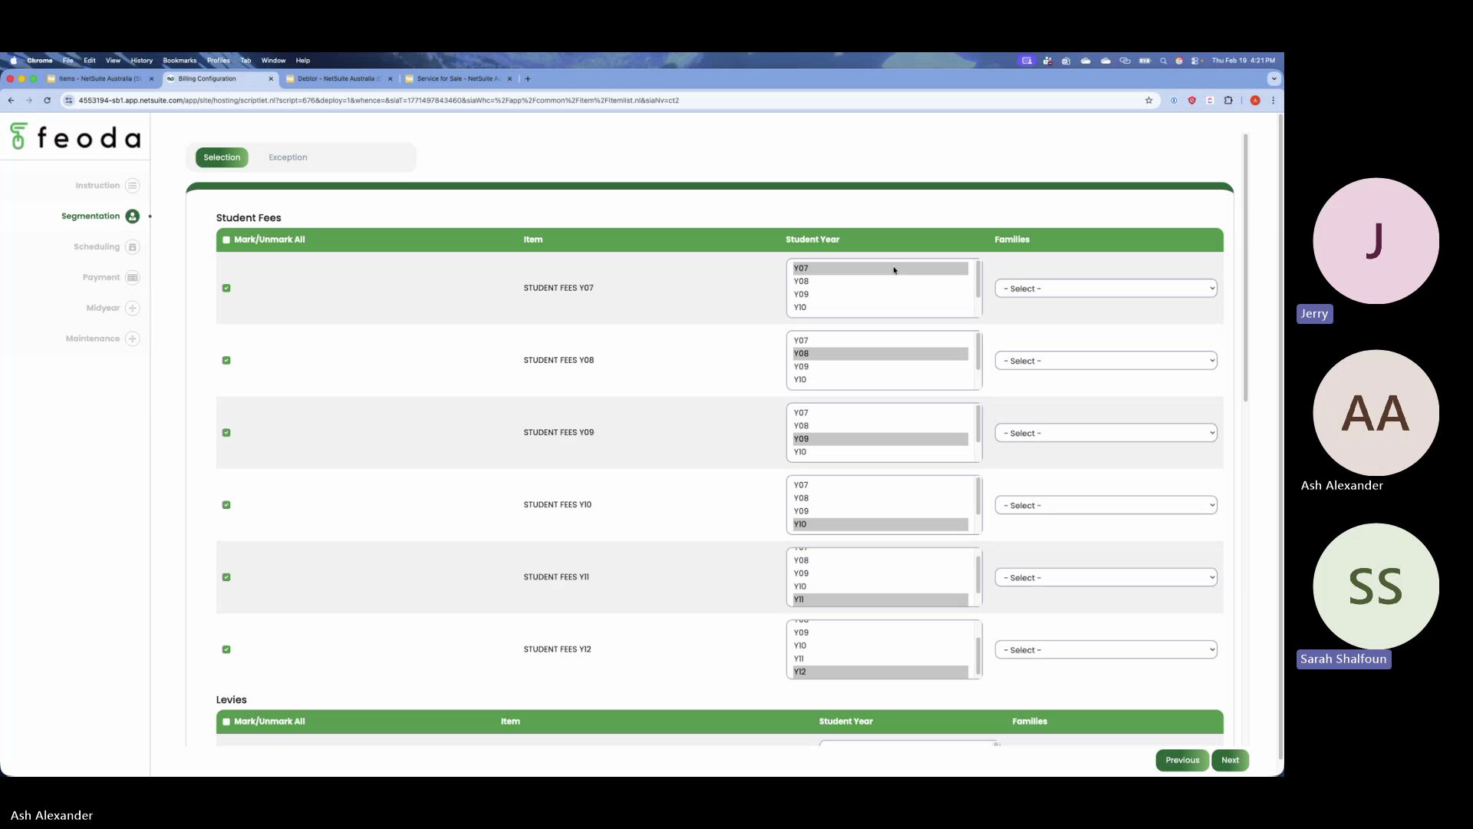
Task: Select the Midyear plus icon
Action: click(133, 309)
